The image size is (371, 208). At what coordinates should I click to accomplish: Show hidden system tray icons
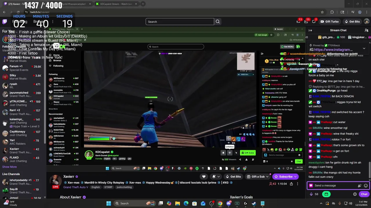[x=321, y=203]
